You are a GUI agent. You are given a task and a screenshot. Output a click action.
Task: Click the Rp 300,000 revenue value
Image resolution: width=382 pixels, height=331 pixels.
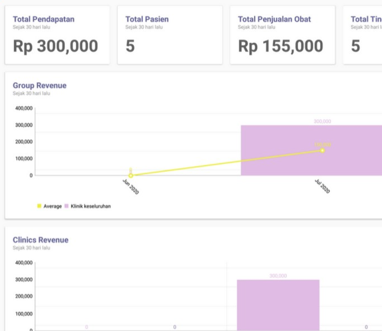[x=55, y=46]
